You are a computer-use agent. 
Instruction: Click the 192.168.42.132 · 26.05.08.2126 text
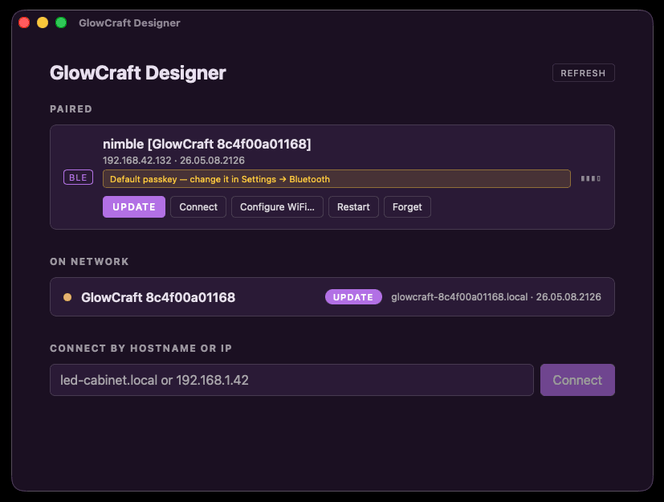pos(173,161)
